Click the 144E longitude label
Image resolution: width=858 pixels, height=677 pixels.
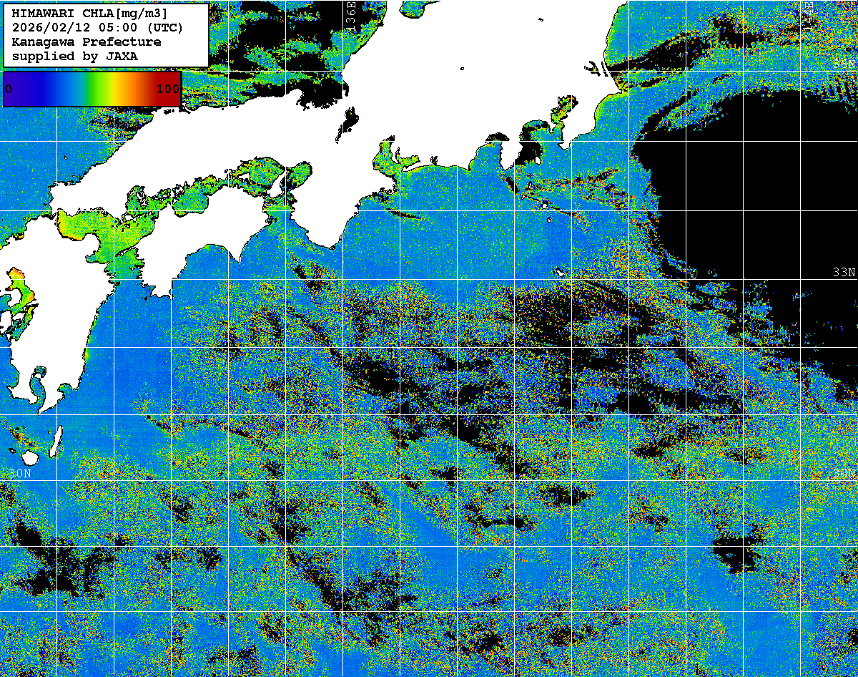coord(808,14)
